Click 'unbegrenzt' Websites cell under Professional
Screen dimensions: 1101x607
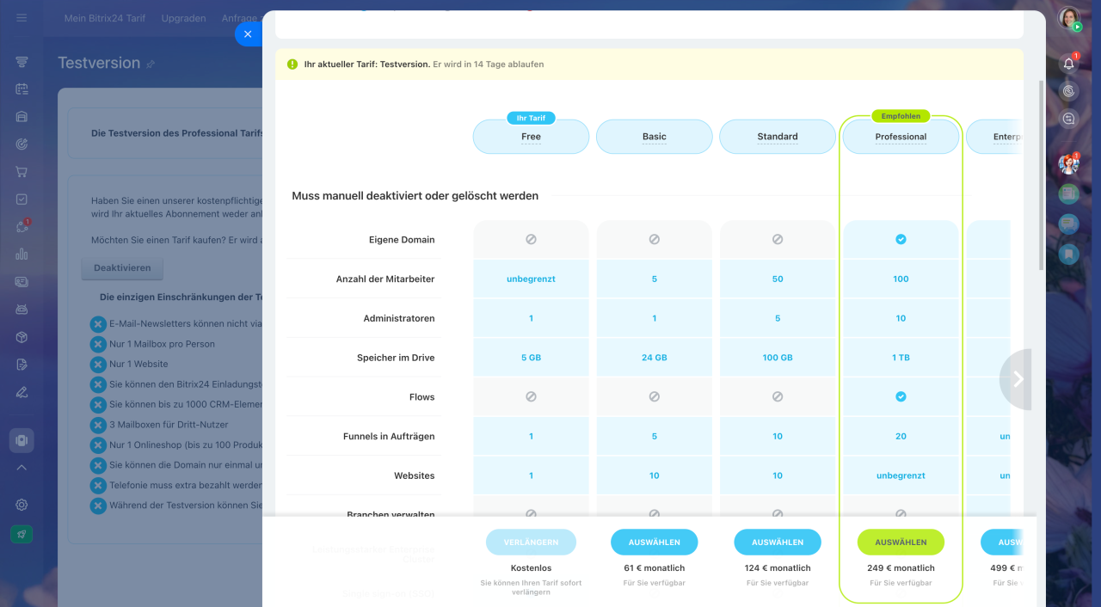pyautogui.click(x=901, y=475)
